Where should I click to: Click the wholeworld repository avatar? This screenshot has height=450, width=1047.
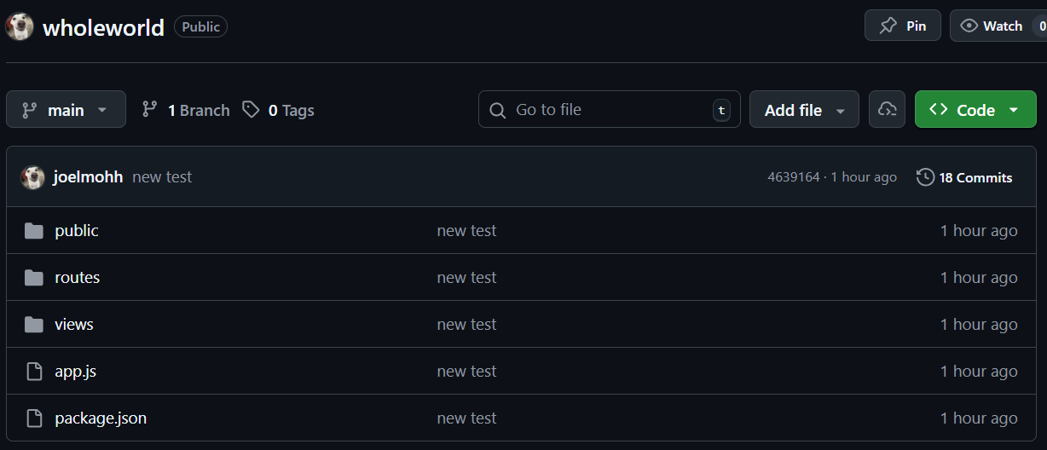(x=20, y=27)
